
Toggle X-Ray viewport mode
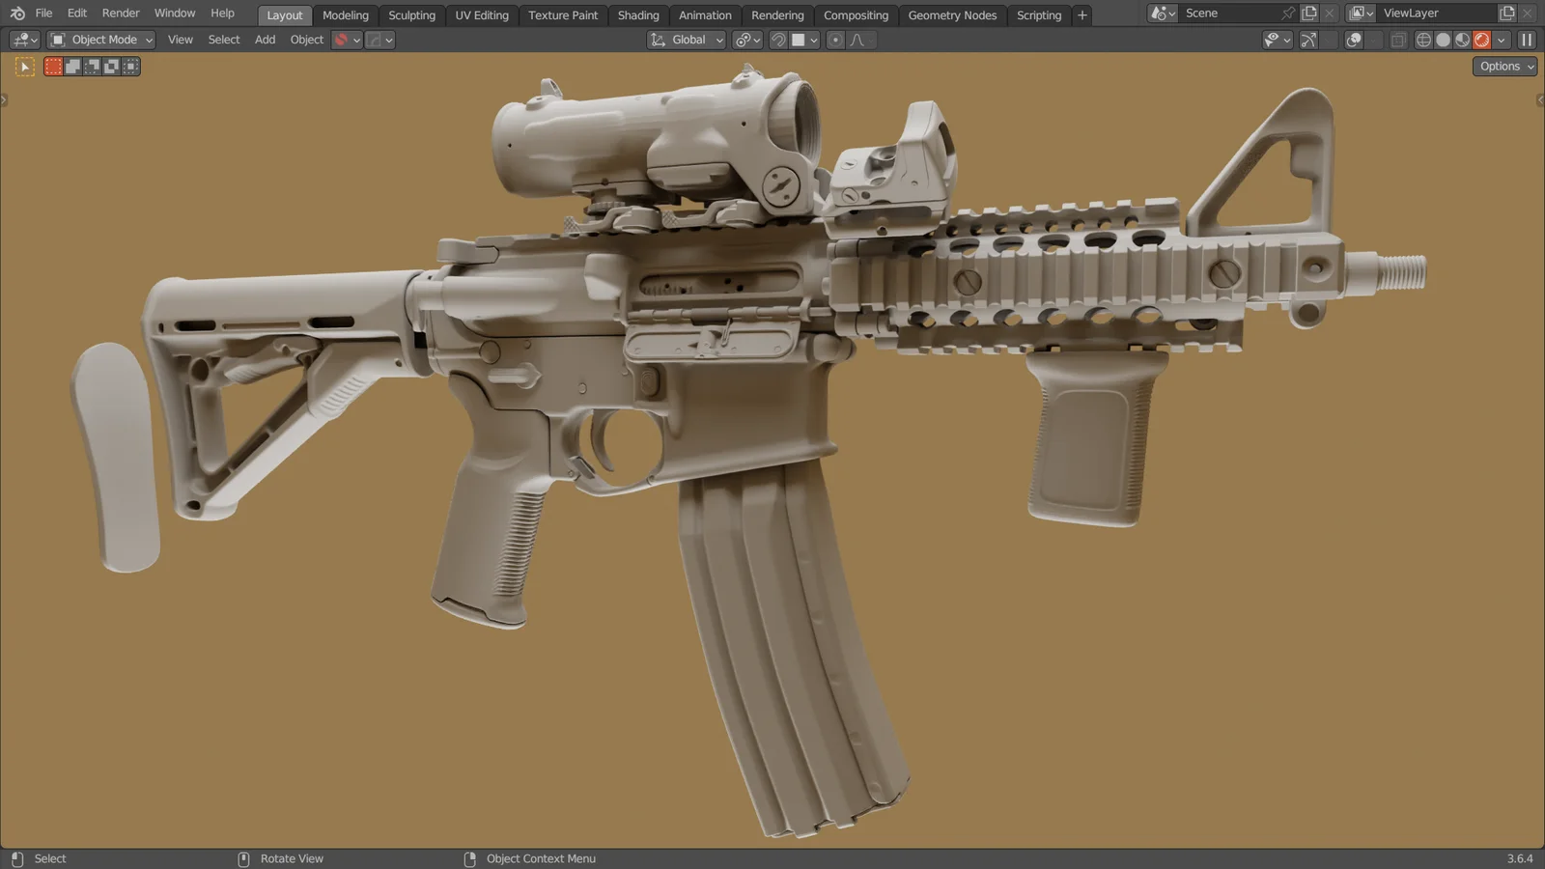1397,40
